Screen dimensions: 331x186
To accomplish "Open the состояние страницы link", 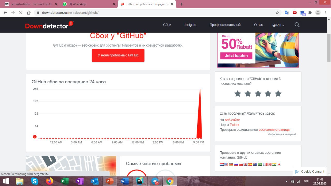I will [274, 130].
